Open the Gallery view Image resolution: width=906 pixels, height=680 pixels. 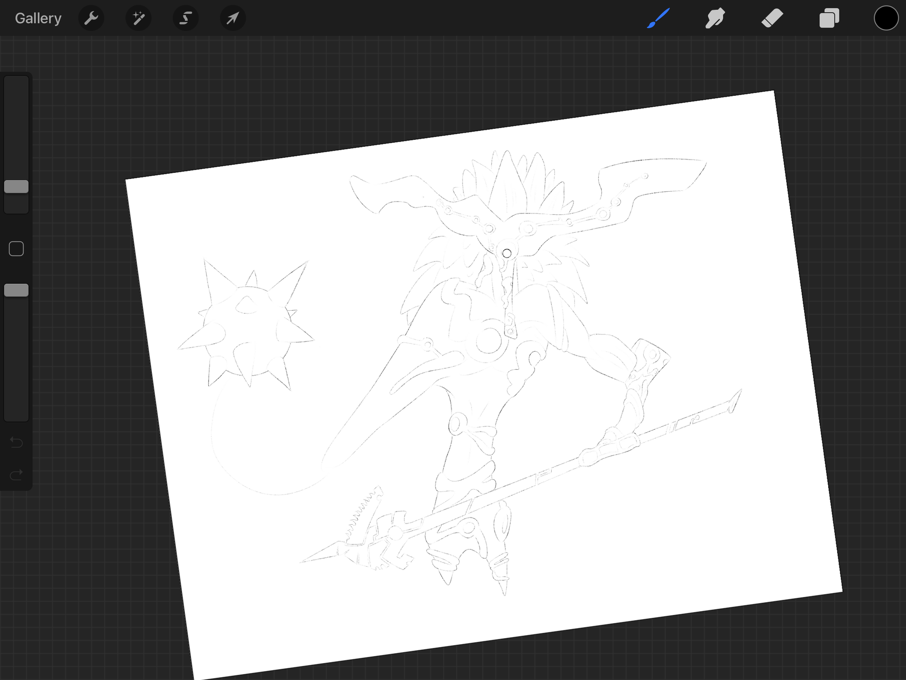pos(38,18)
